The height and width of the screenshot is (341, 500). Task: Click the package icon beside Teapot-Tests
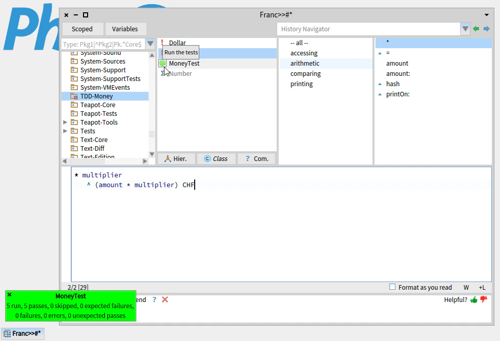coord(74,114)
